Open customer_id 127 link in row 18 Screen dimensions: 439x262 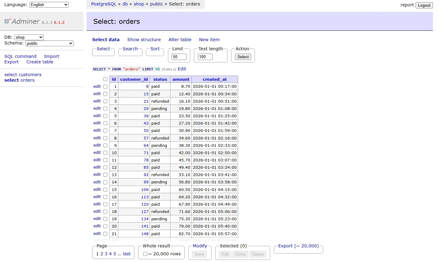point(145,212)
